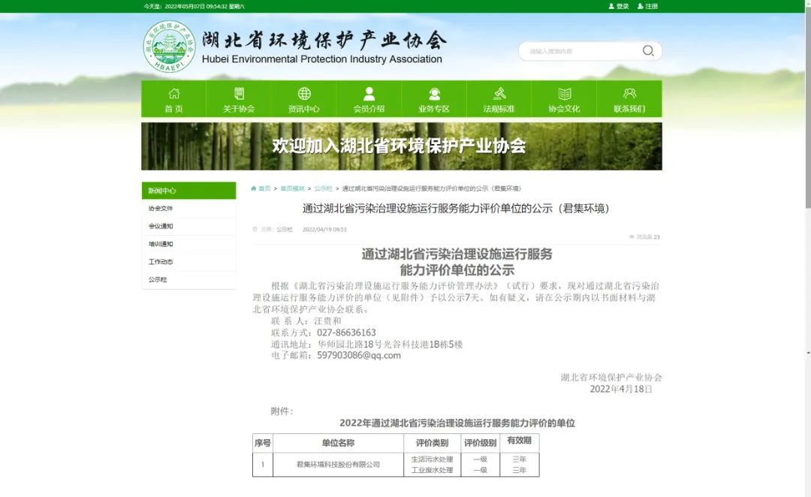The image size is (811, 497).
Task: Open the 注册 register link
Action: pyautogui.click(x=647, y=6)
